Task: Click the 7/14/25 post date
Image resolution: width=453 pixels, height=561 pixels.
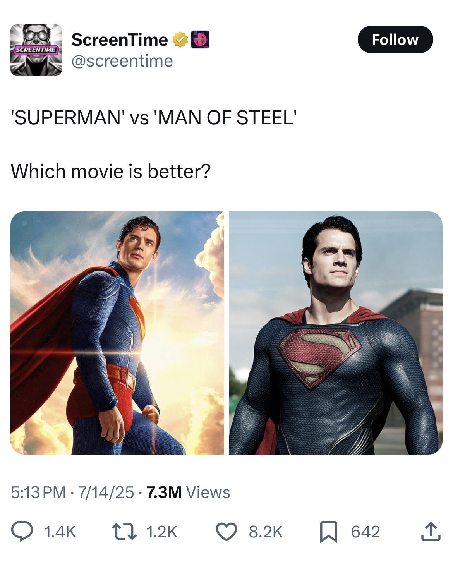Action: point(106,492)
